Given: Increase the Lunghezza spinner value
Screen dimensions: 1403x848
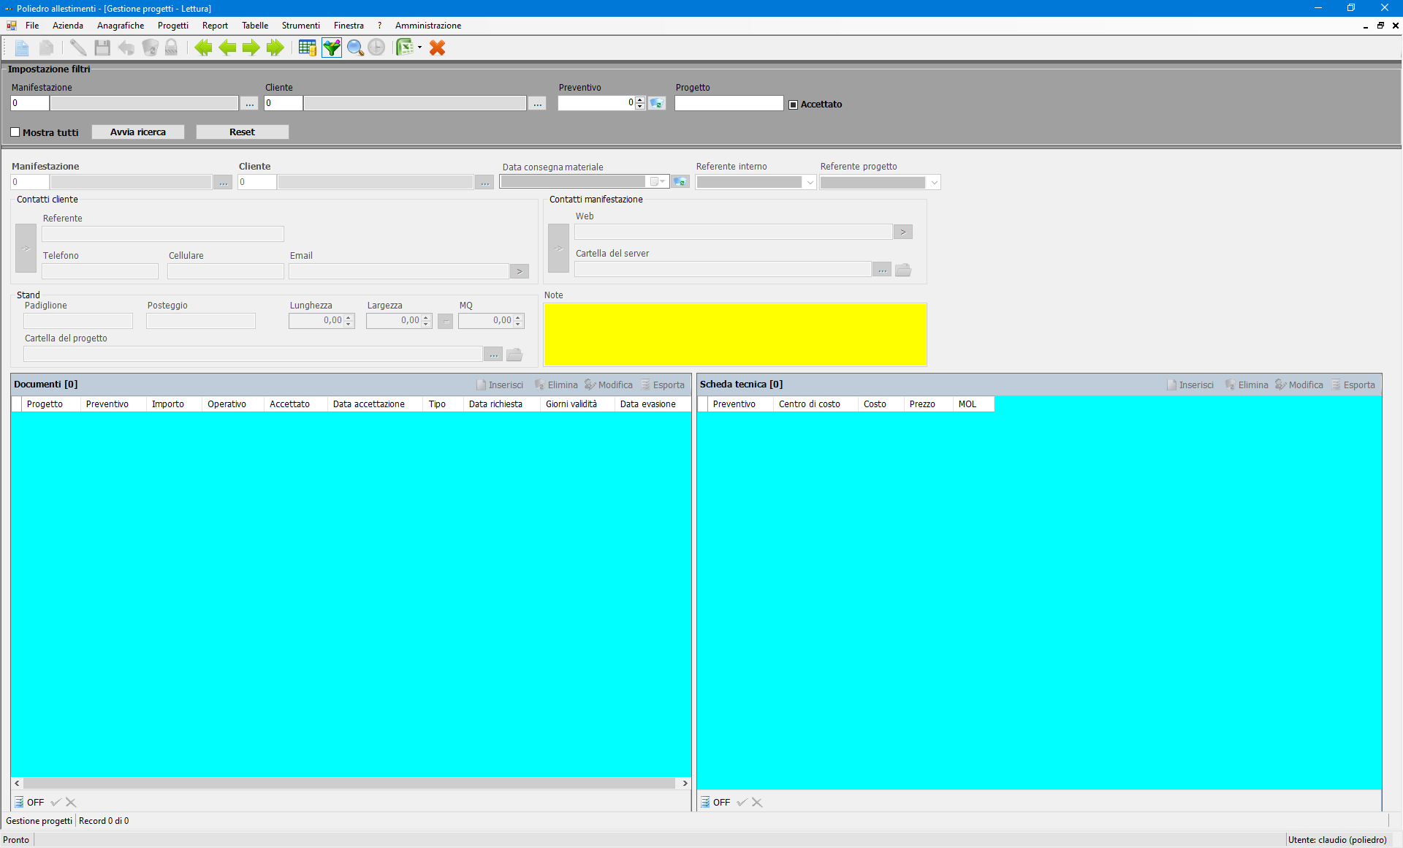Looking at the screenshot, I should [x=349, y=317].
